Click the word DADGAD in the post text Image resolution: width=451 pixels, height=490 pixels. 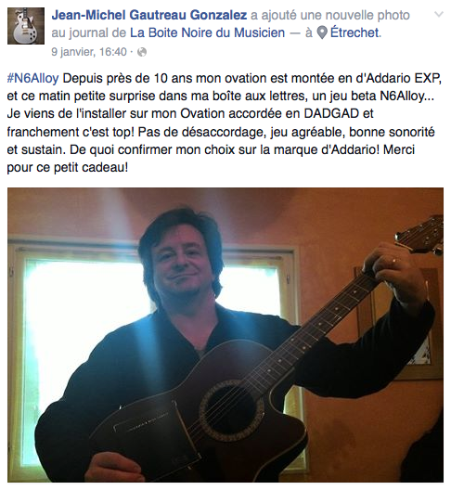point(331,114)
